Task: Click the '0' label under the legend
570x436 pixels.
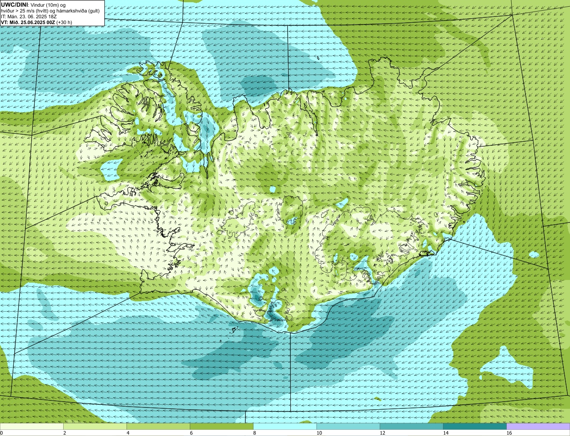Action: coord(1,433)
